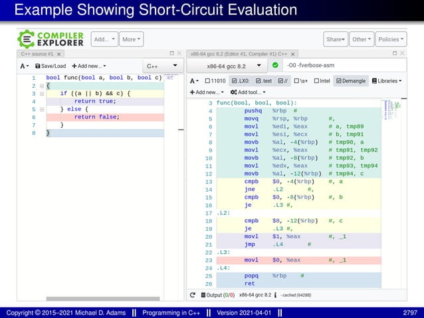
Task: Click 'func(bool, bool, bool):' assembly label
Action: (x=257, y=103)
